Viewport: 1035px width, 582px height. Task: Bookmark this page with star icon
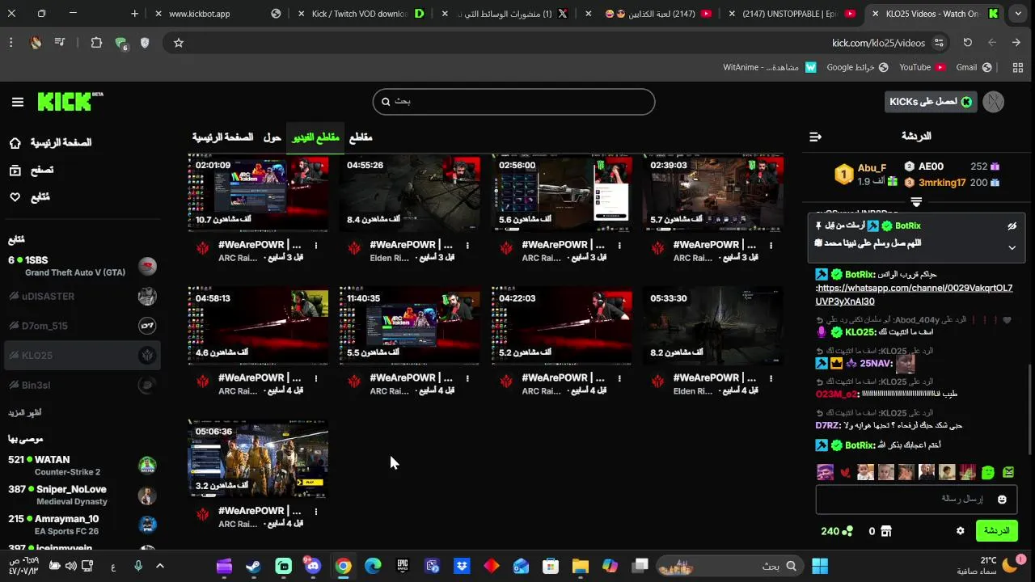tap(179, 43)
